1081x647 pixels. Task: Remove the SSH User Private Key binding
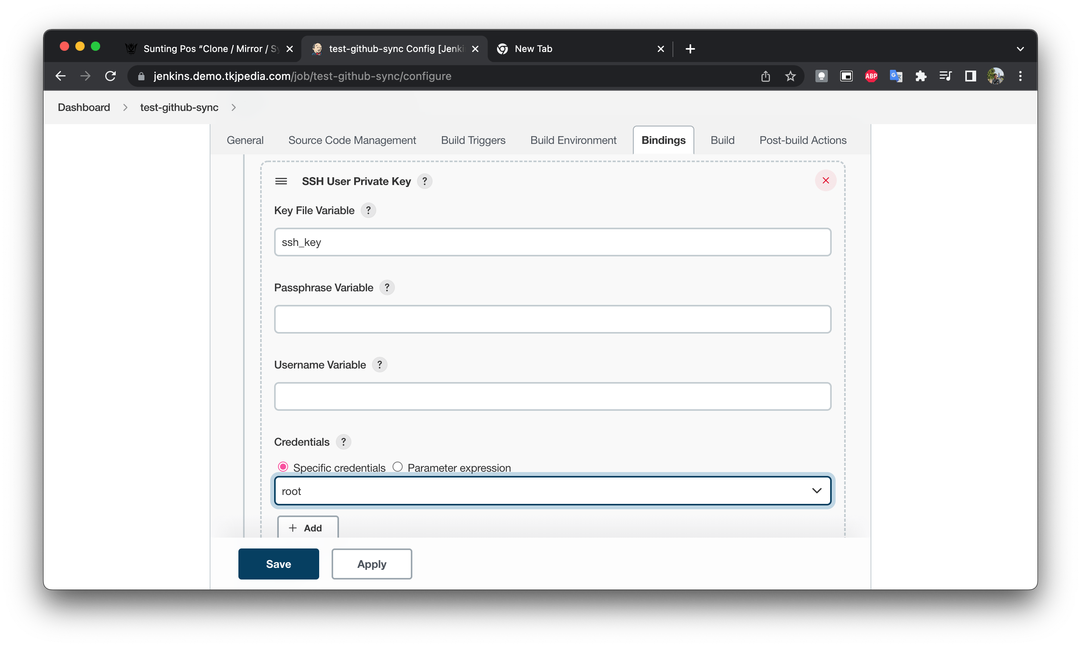tap(825, 180)
